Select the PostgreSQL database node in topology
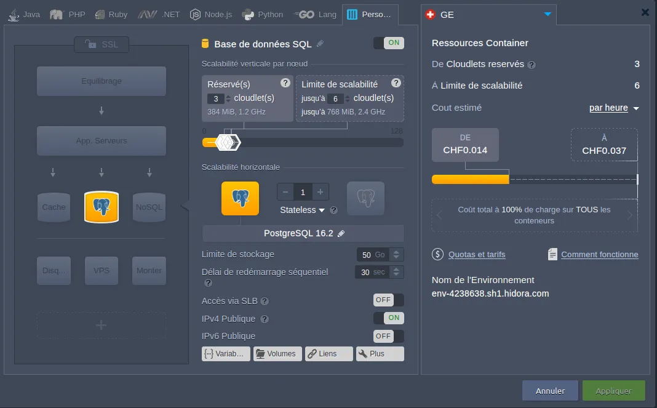This screenshot has width=657, height=408. point(102,207)
